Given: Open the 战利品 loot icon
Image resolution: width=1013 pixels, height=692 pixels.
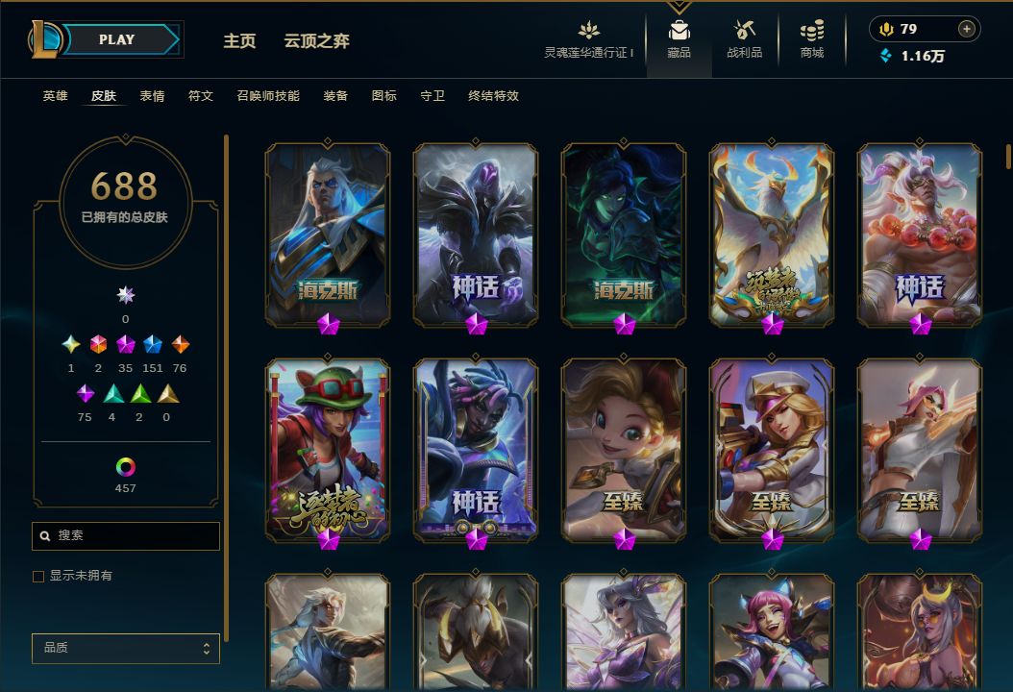Looking at the screenshot, I should (744, 30).
